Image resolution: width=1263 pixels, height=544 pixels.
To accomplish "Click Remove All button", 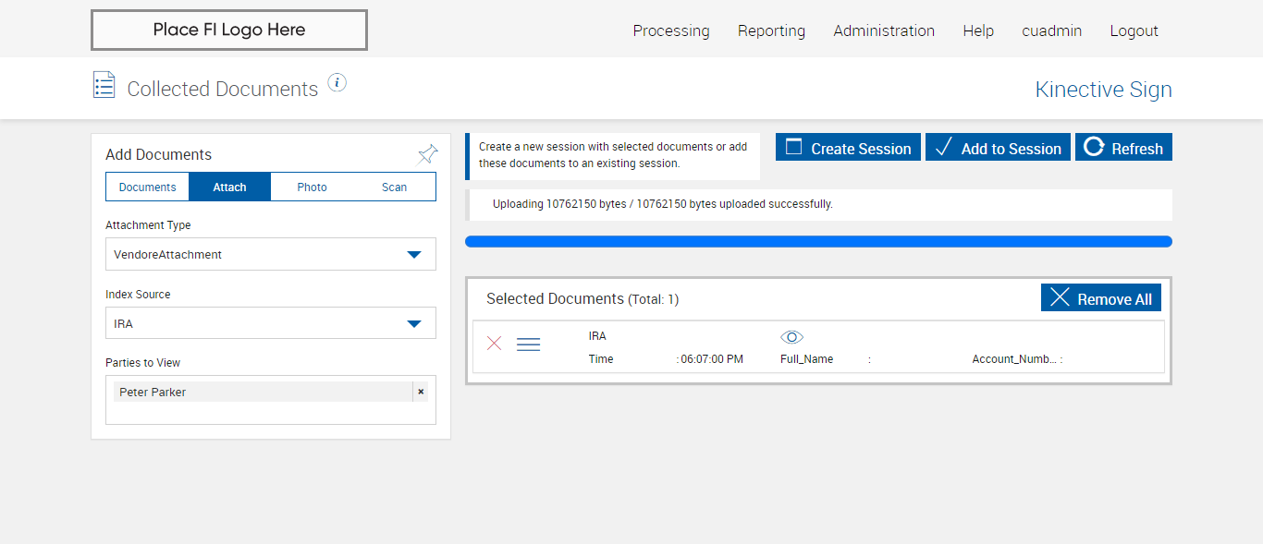I will pos(1101,298).
